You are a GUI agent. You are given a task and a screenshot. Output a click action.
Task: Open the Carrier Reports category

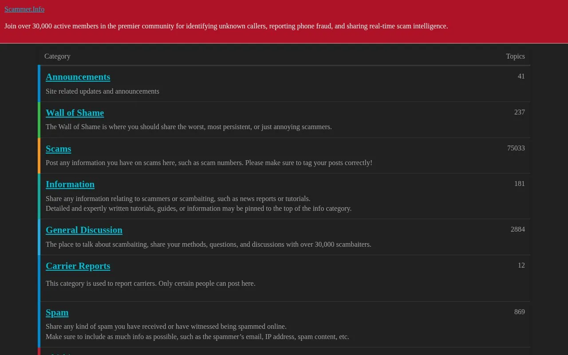click(x=78, y=266)
